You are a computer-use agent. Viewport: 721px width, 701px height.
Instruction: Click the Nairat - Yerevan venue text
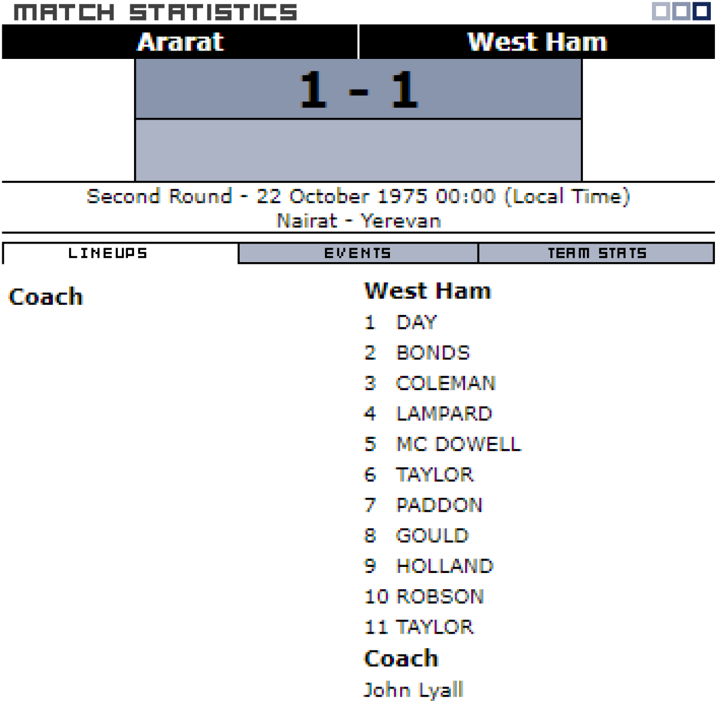point(359,221)
